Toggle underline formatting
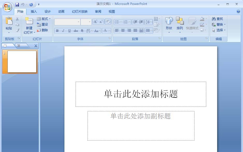243x152 pixels. (x=69, y=31)
